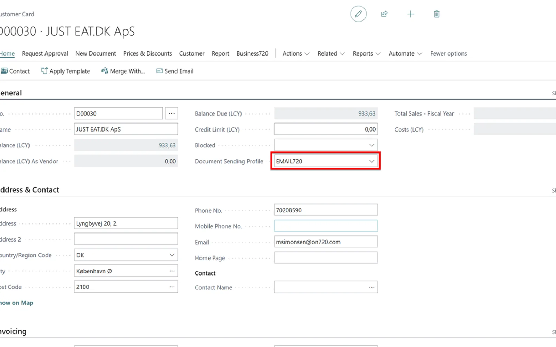Click Fewer options
The width and height of the screenshot is (556, 347).
(449, 53)
